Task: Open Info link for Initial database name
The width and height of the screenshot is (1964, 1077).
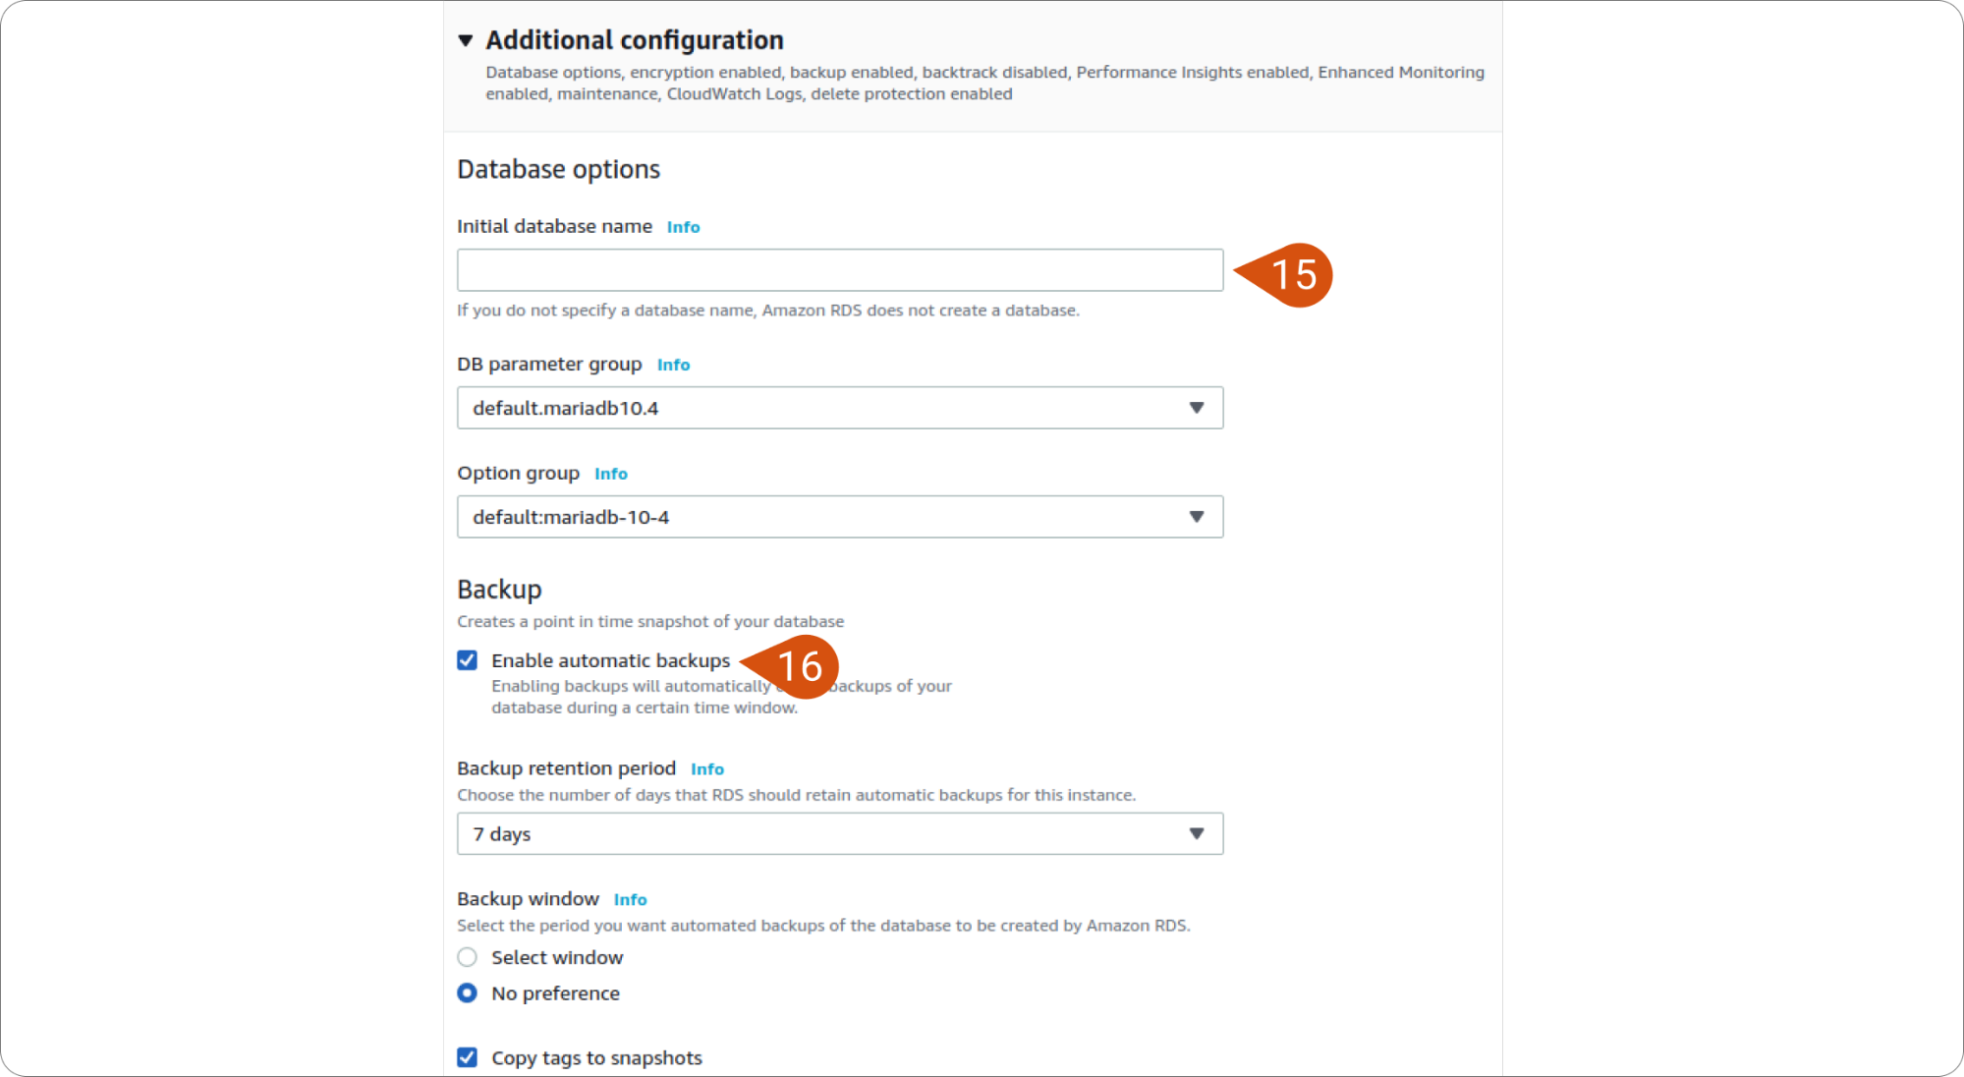Action: point(683,227)
